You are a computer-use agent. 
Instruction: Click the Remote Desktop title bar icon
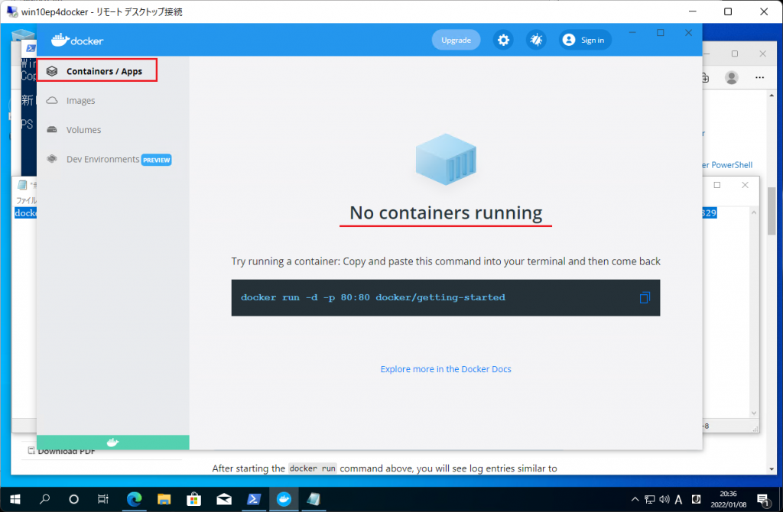click(x=11, y=11)
